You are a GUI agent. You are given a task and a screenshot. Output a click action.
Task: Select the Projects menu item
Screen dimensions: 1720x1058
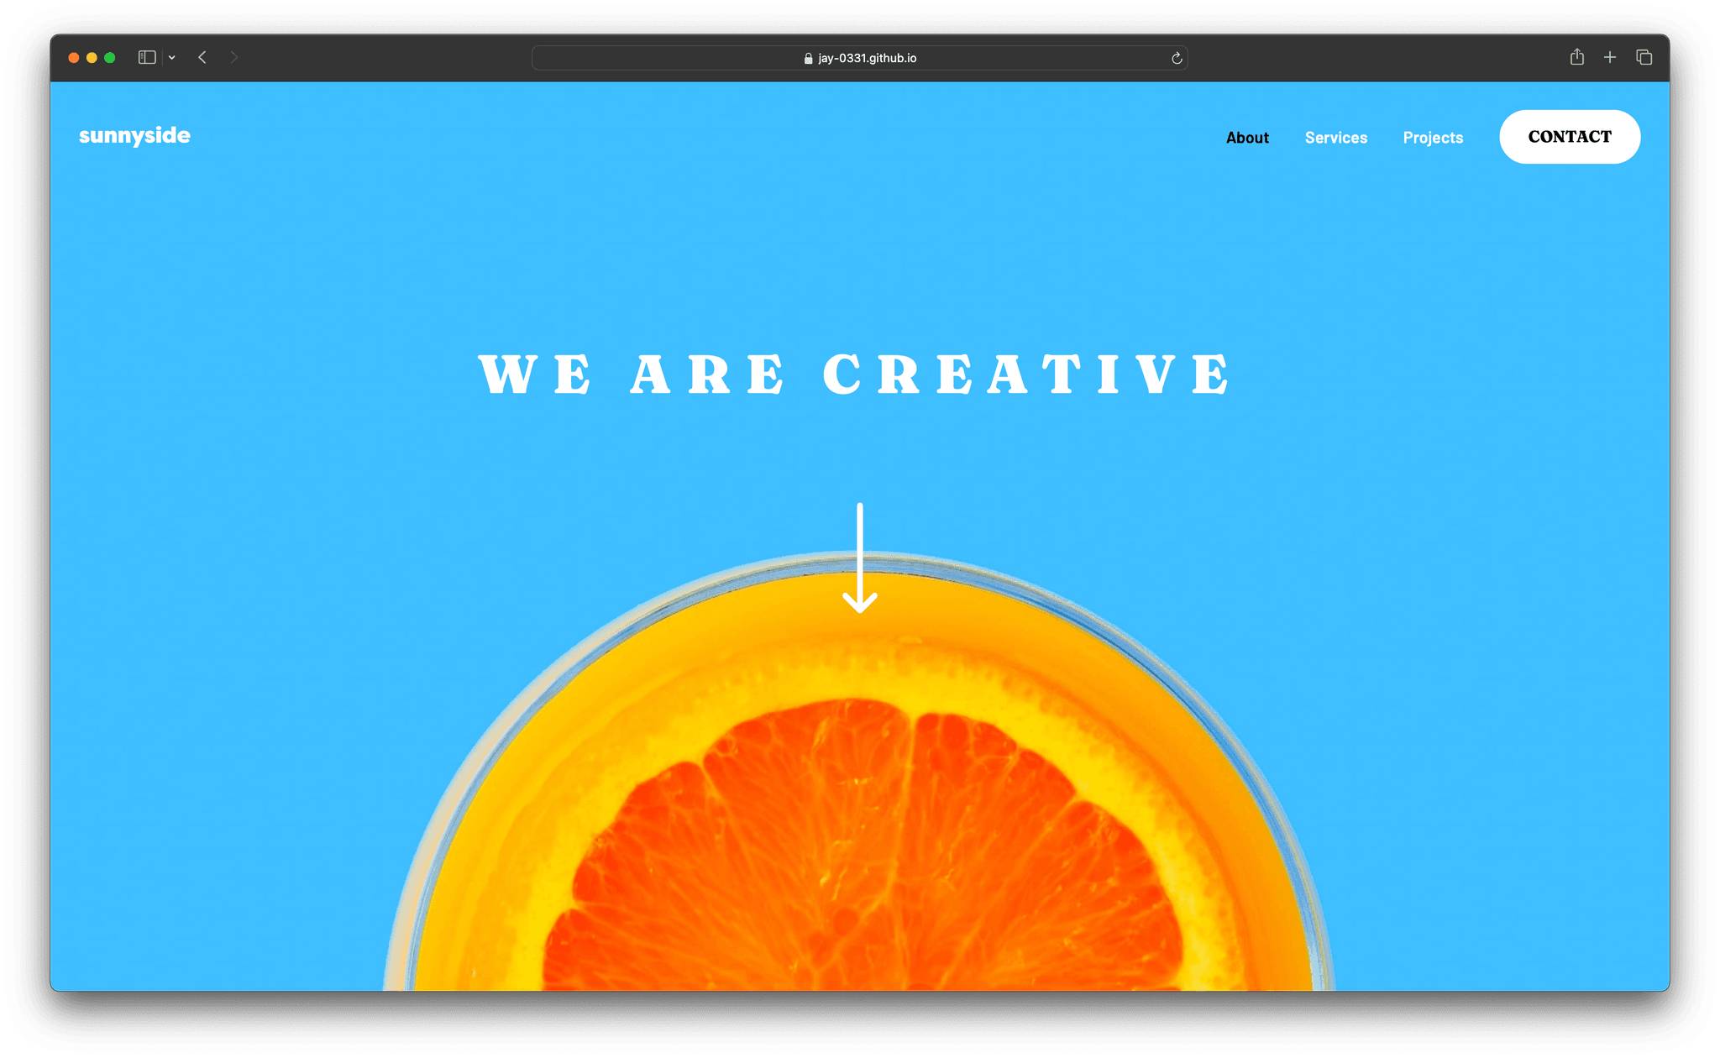click(x=1433, y=137)
